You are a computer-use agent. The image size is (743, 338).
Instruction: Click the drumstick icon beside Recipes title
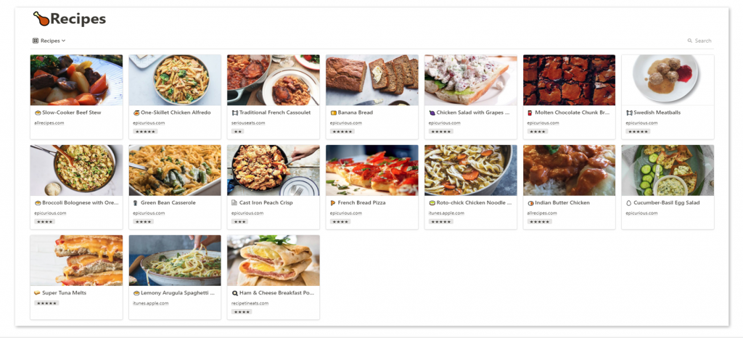(x=41, y=19)
